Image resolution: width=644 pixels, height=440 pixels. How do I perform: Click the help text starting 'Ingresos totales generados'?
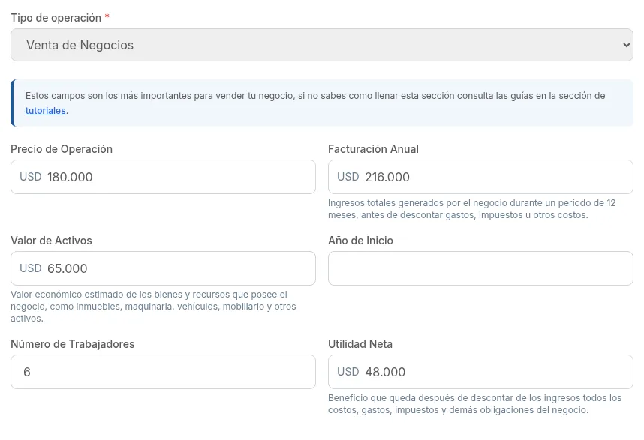[472, 208]
